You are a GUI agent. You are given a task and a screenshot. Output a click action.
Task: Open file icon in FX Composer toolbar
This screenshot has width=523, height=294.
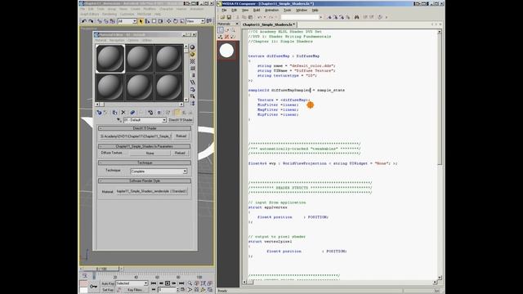(223, 17)
